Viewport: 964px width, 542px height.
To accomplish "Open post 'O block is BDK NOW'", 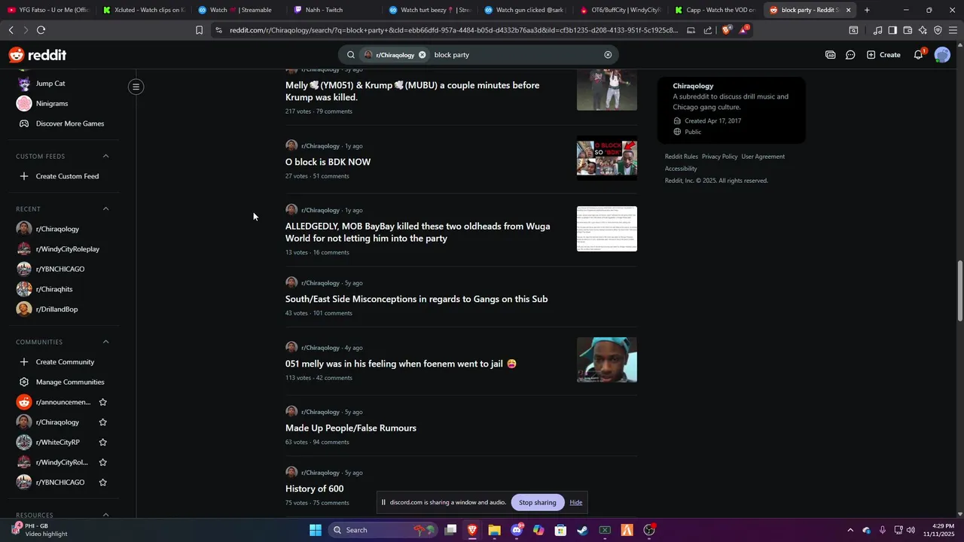I will click(328, 162).
